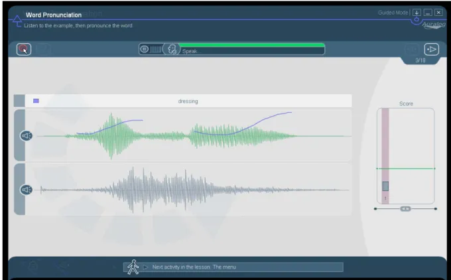The height and width of the screenshot is (280, 451).
Task: Go to the next word arrow
Action: 432,49
